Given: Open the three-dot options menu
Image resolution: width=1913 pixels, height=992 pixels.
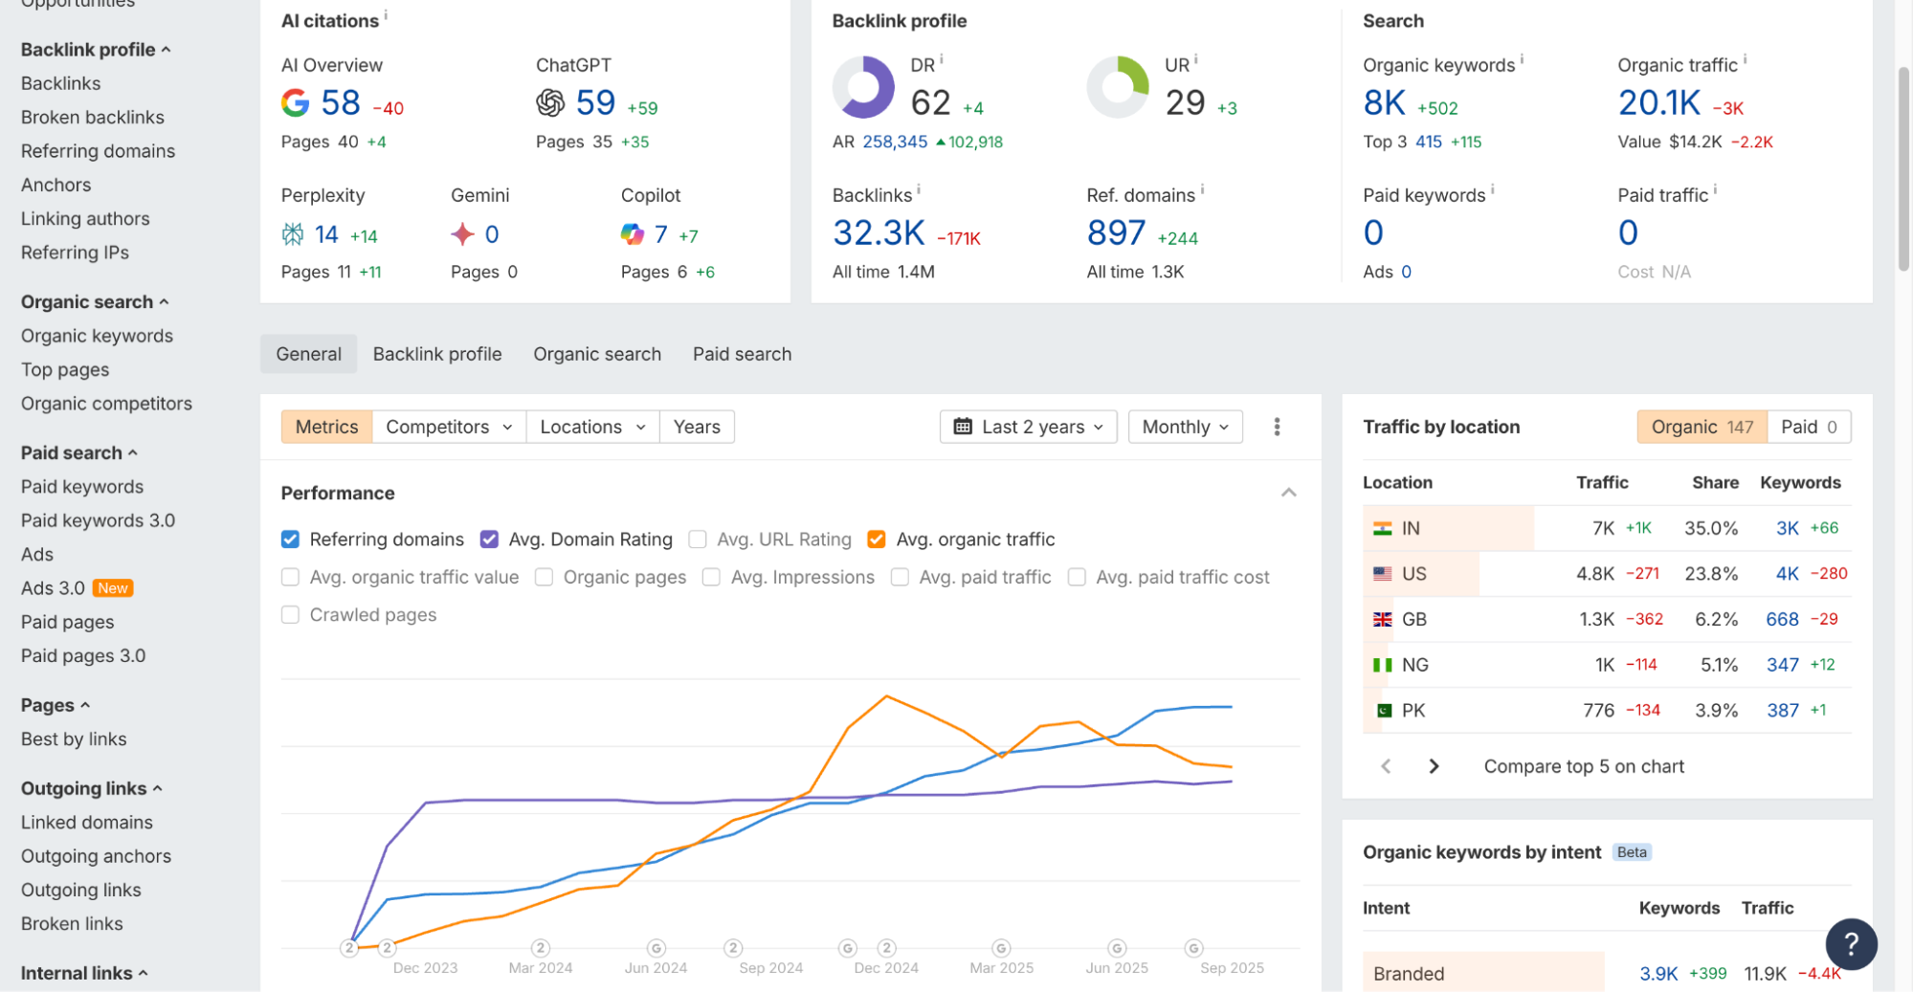Looking at the screenshot, I should (x=1277, y=427).
